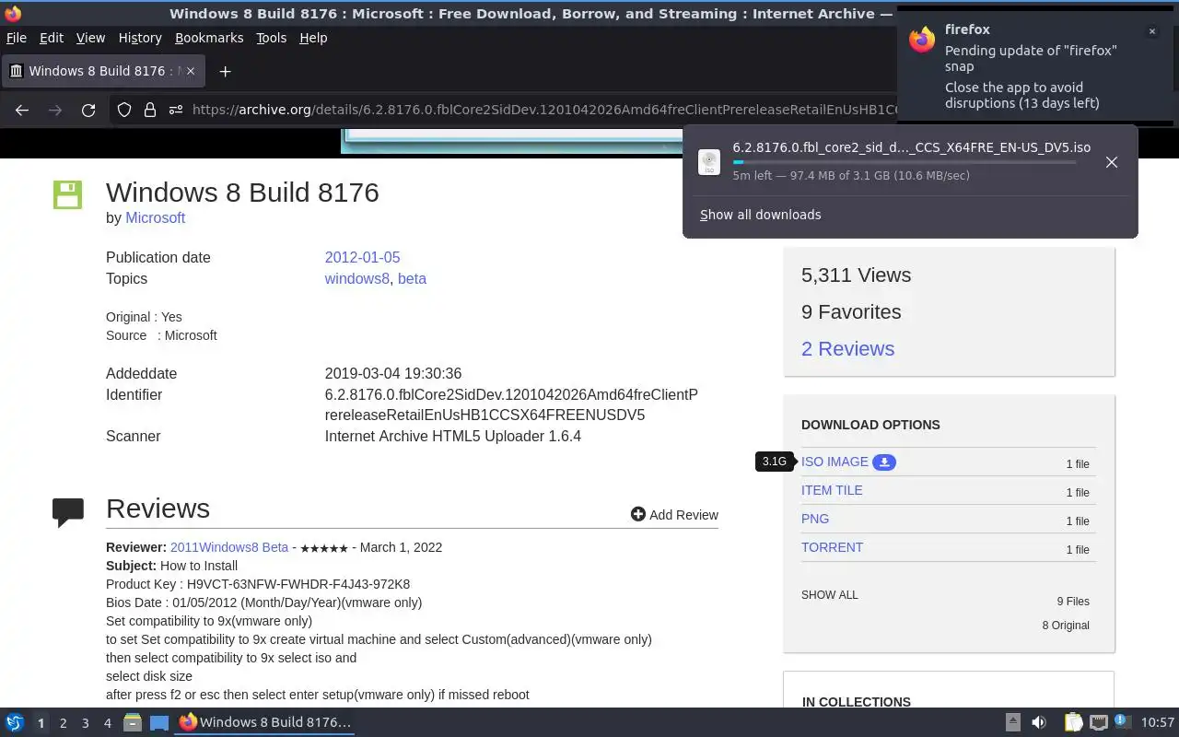Click the 9 Files count text
Screen dimensions: 1179x737
point(1073,602)
